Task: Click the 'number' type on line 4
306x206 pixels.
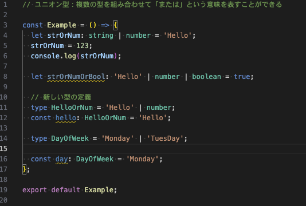Action: coord(138,35)
